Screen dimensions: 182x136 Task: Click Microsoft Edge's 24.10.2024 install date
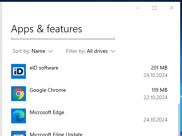point(155,120)
